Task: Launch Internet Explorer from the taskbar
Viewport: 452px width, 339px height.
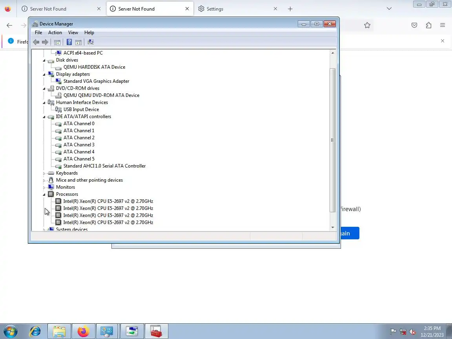Action: (x=35, y=331)
